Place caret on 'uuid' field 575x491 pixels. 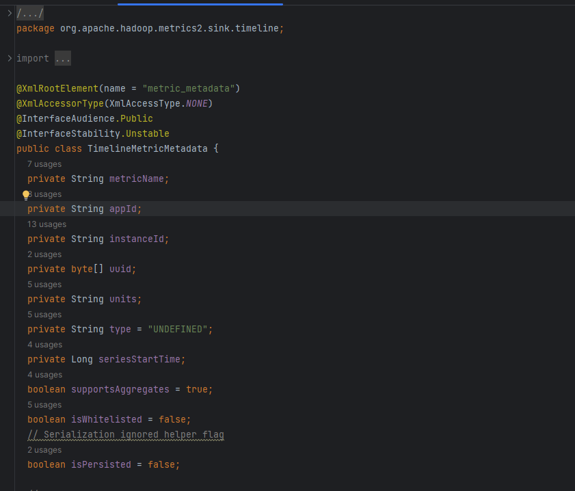[120, 269]
